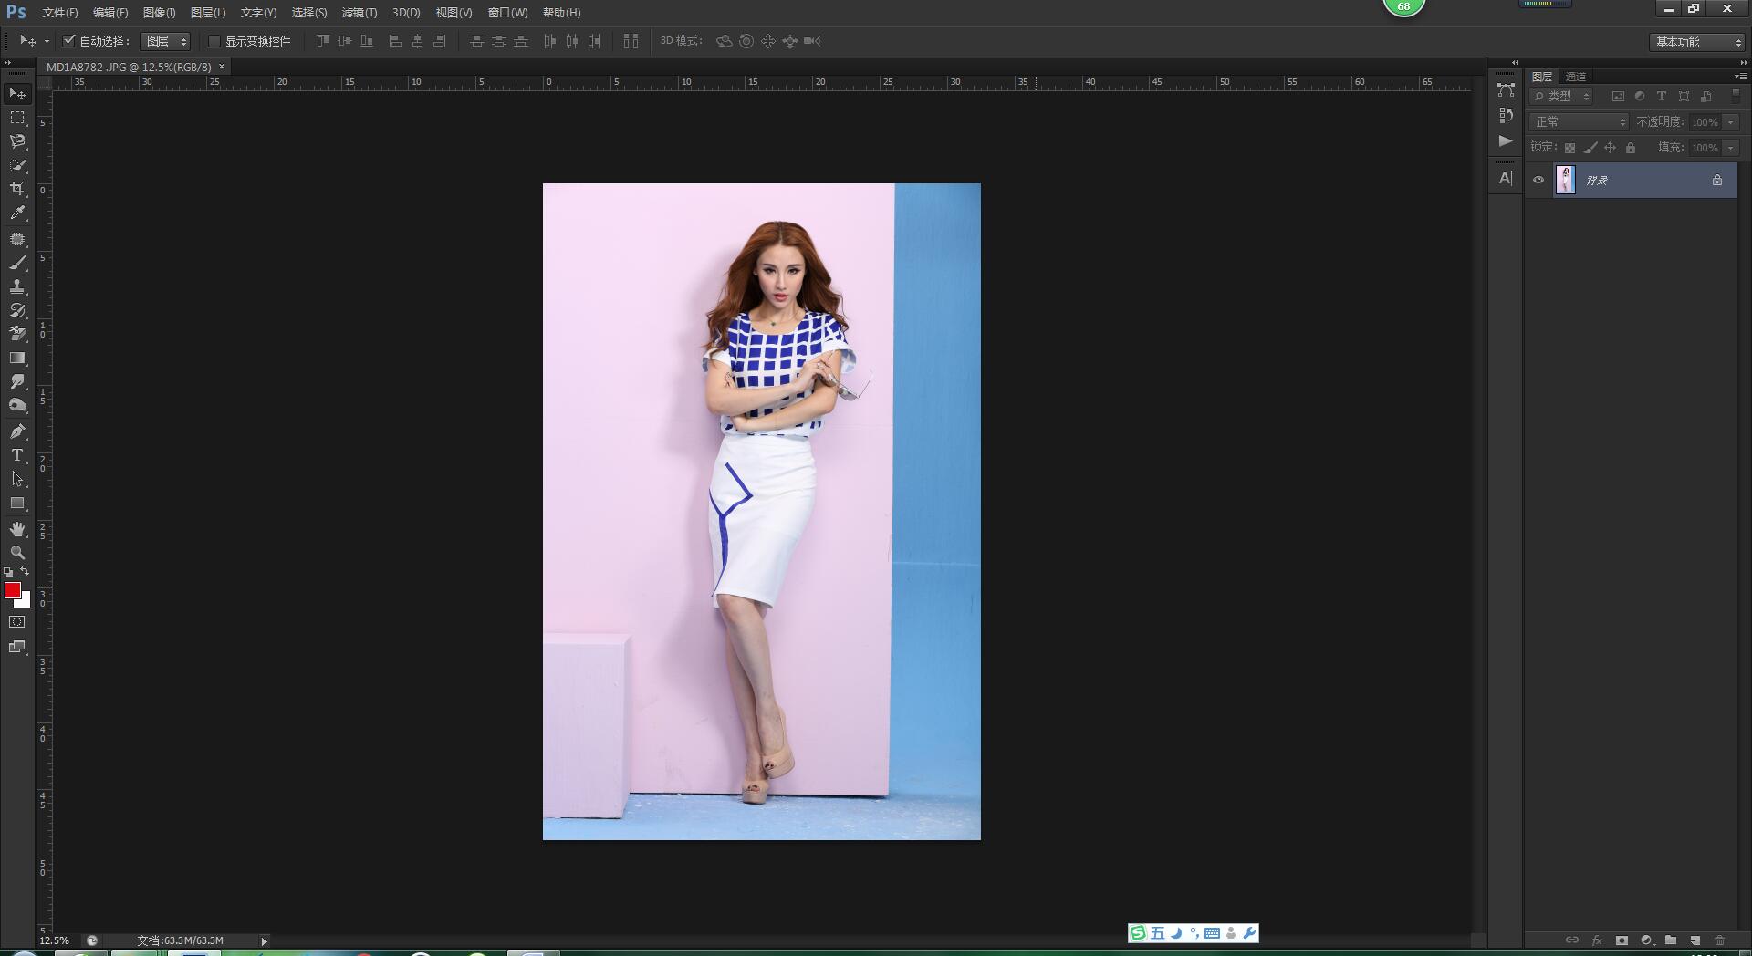Select the Brush tool
Screen dimensions: 1752x956
point(17,263)
